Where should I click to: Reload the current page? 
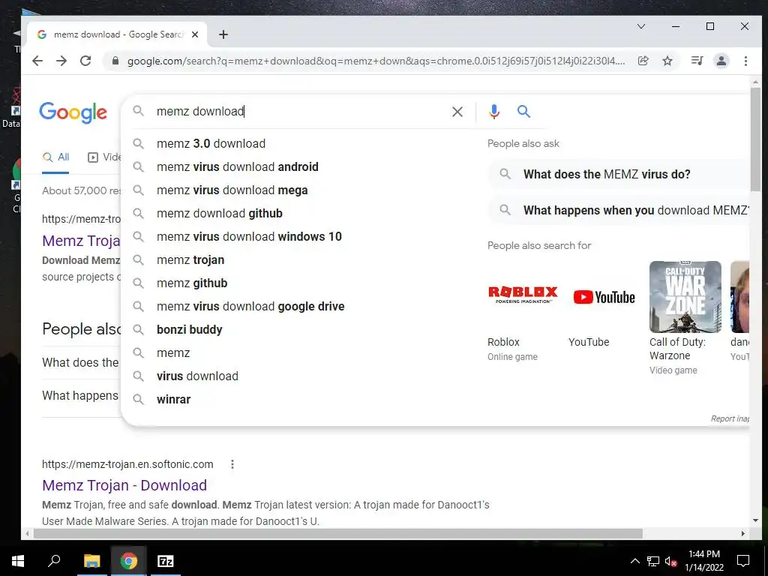(x=85, y=61)
